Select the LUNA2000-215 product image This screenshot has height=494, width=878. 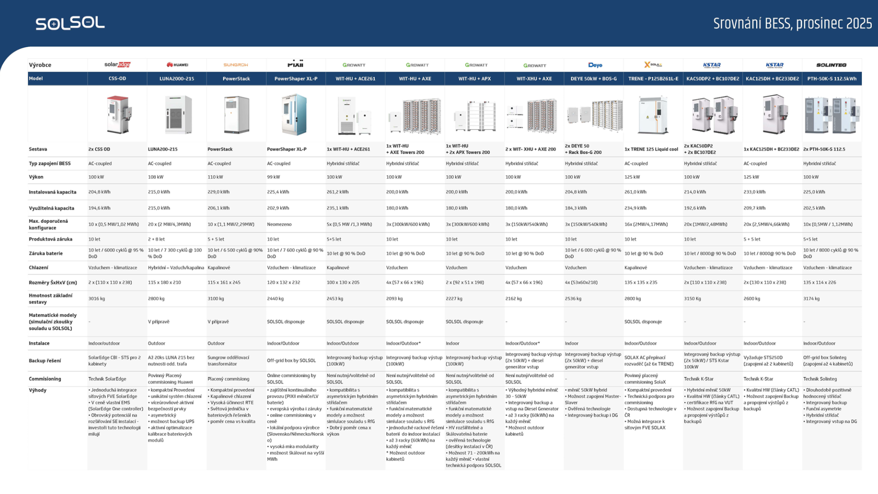point(178,114)
